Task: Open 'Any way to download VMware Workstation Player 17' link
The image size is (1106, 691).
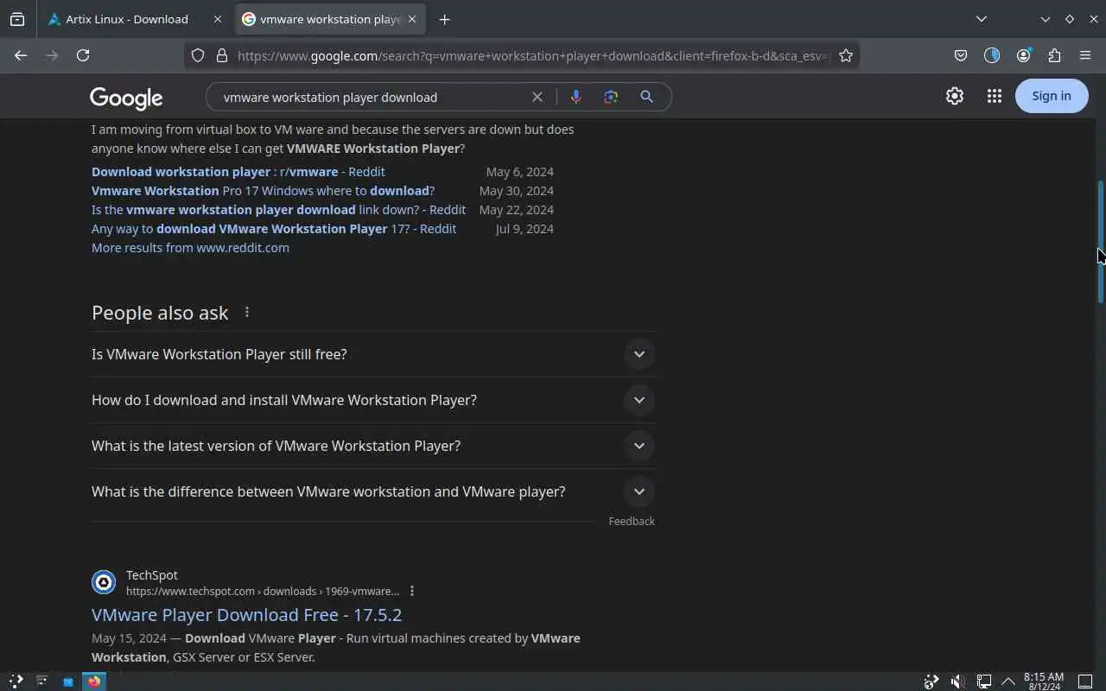Action: [x=274, y=228]
